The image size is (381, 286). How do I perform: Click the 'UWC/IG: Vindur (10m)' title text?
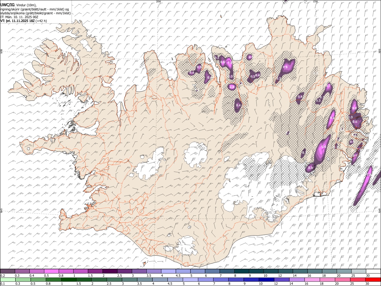point(18,5)
